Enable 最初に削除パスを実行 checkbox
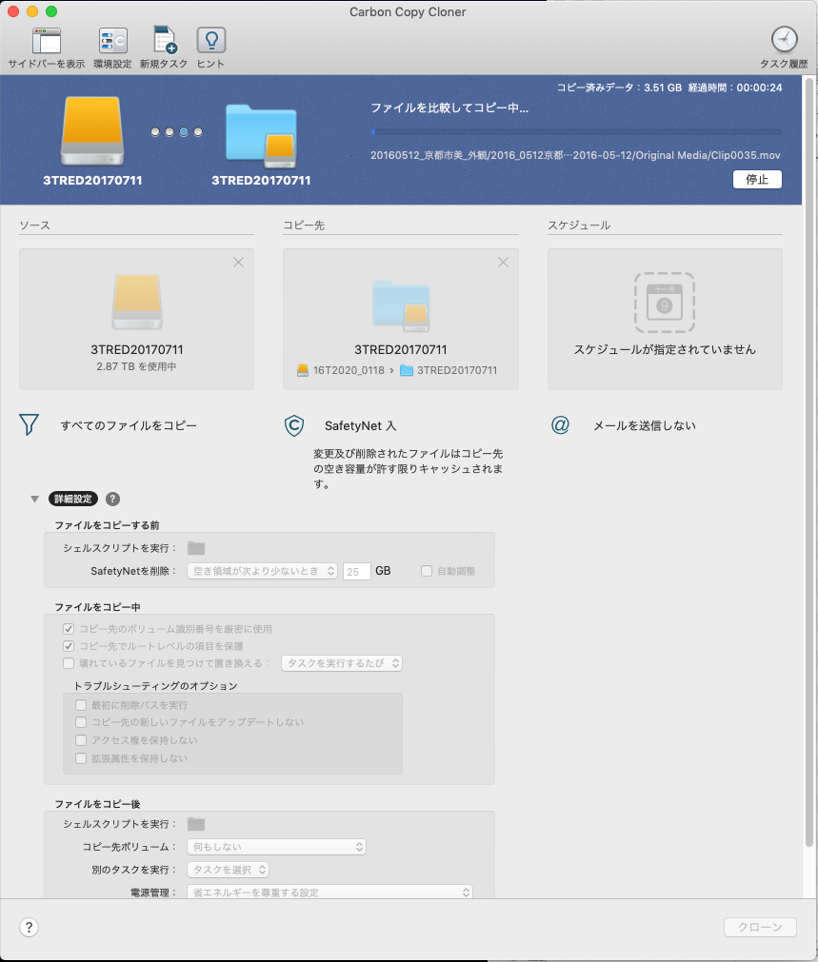 [x=81, y=705]
